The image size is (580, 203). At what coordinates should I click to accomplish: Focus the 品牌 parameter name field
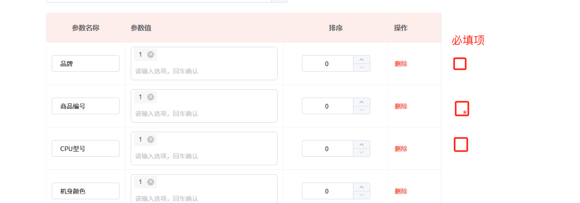click(85, 64)
